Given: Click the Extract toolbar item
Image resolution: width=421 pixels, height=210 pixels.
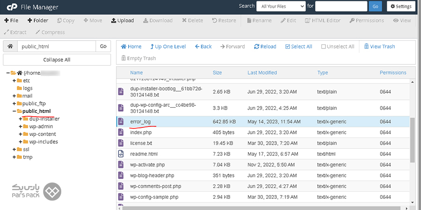Looking at the screenshot, I should [x=15, y=32].
